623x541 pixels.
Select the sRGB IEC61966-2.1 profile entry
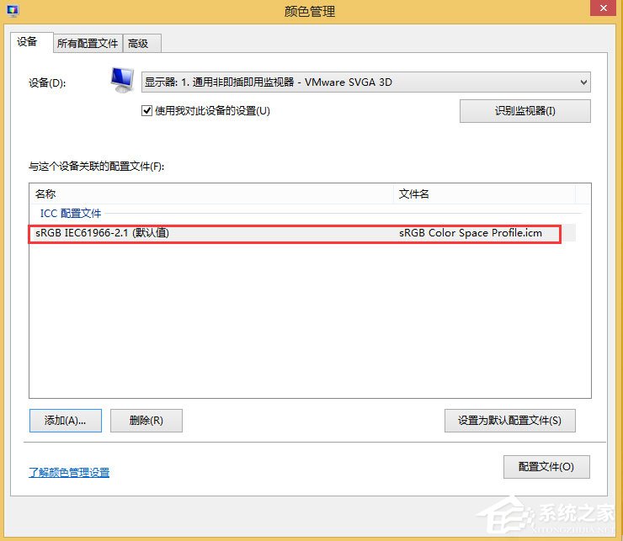(102, 233)
